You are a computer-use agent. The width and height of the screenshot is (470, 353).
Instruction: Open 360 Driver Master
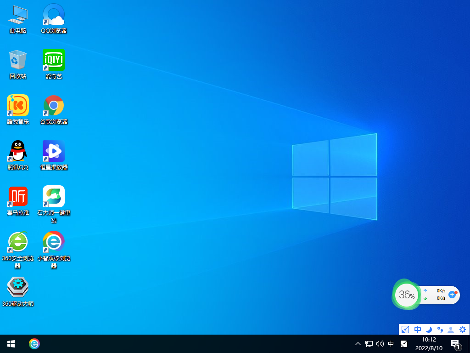pos(17,286)
